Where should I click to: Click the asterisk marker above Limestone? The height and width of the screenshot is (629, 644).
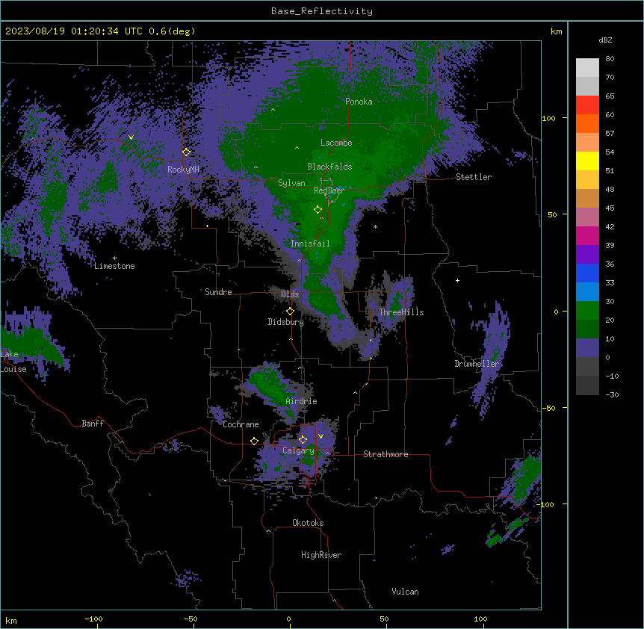pyautogui.click(x=114, y=258)
